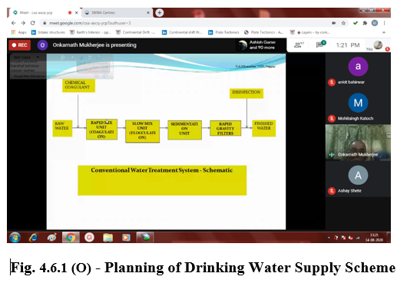The image size is (407, 283).
Task: Open the Intake structures bookmark
Action: click(x=48, y=32)
